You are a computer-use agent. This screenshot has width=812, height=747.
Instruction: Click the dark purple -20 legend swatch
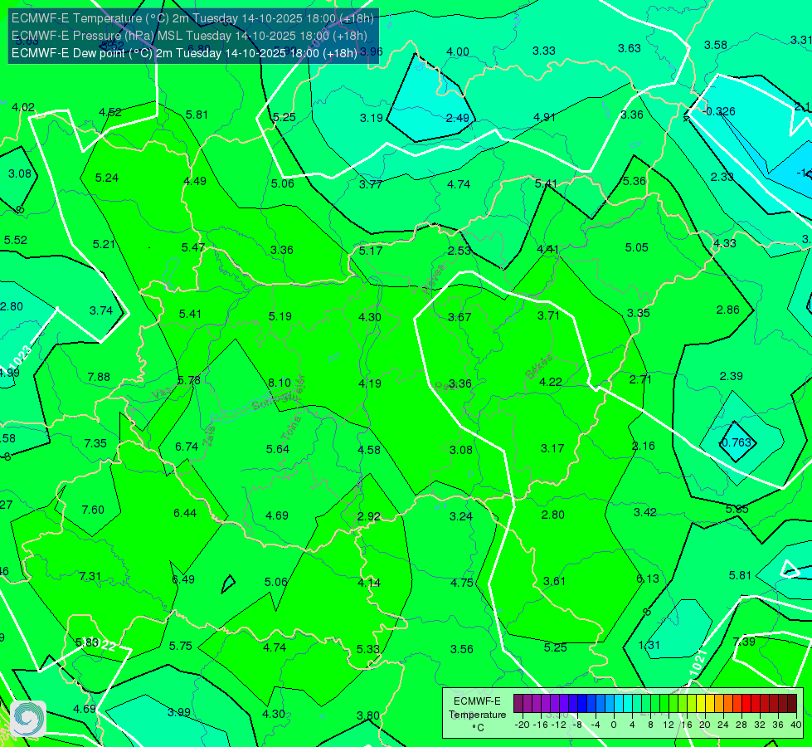click(x=518, y=704)
